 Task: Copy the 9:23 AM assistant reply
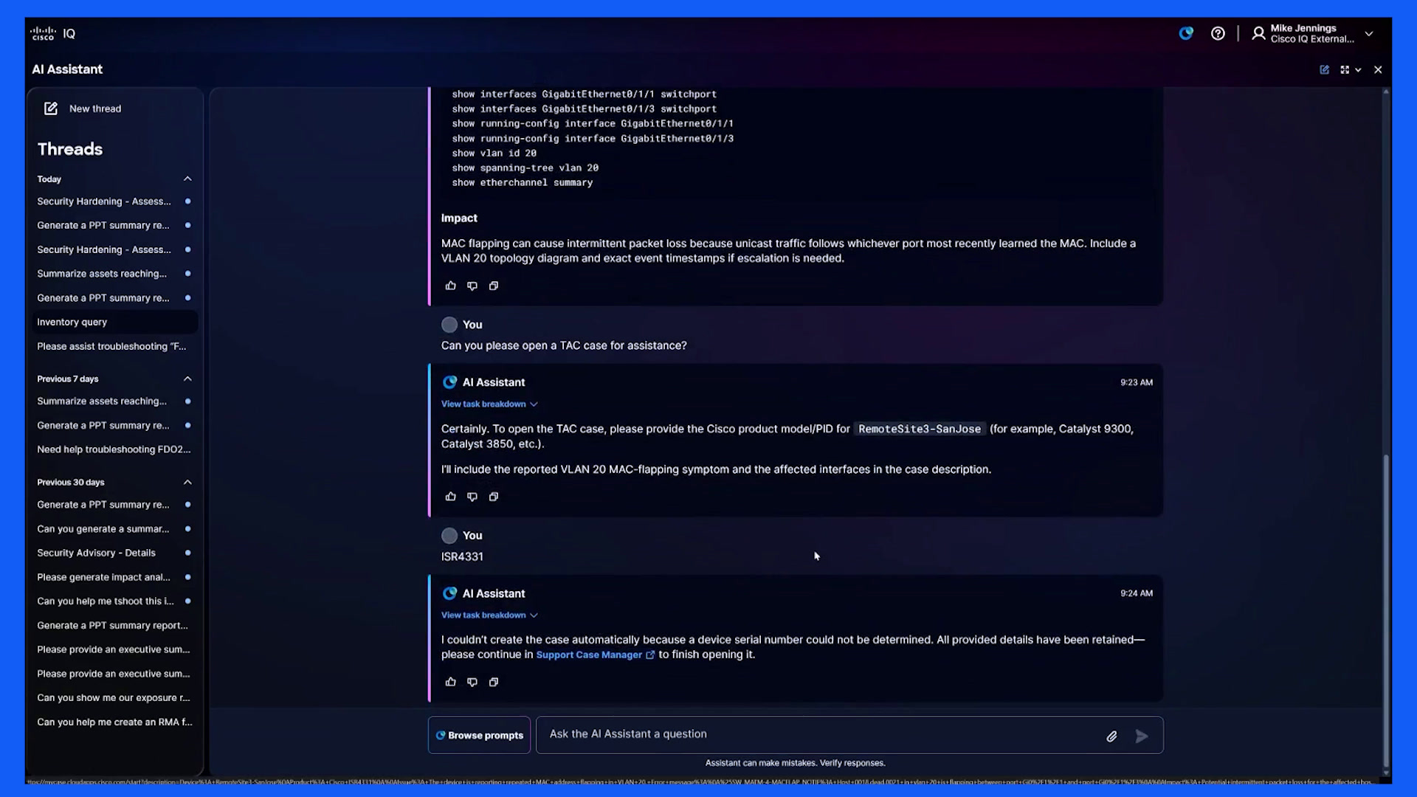coord(494,497)
